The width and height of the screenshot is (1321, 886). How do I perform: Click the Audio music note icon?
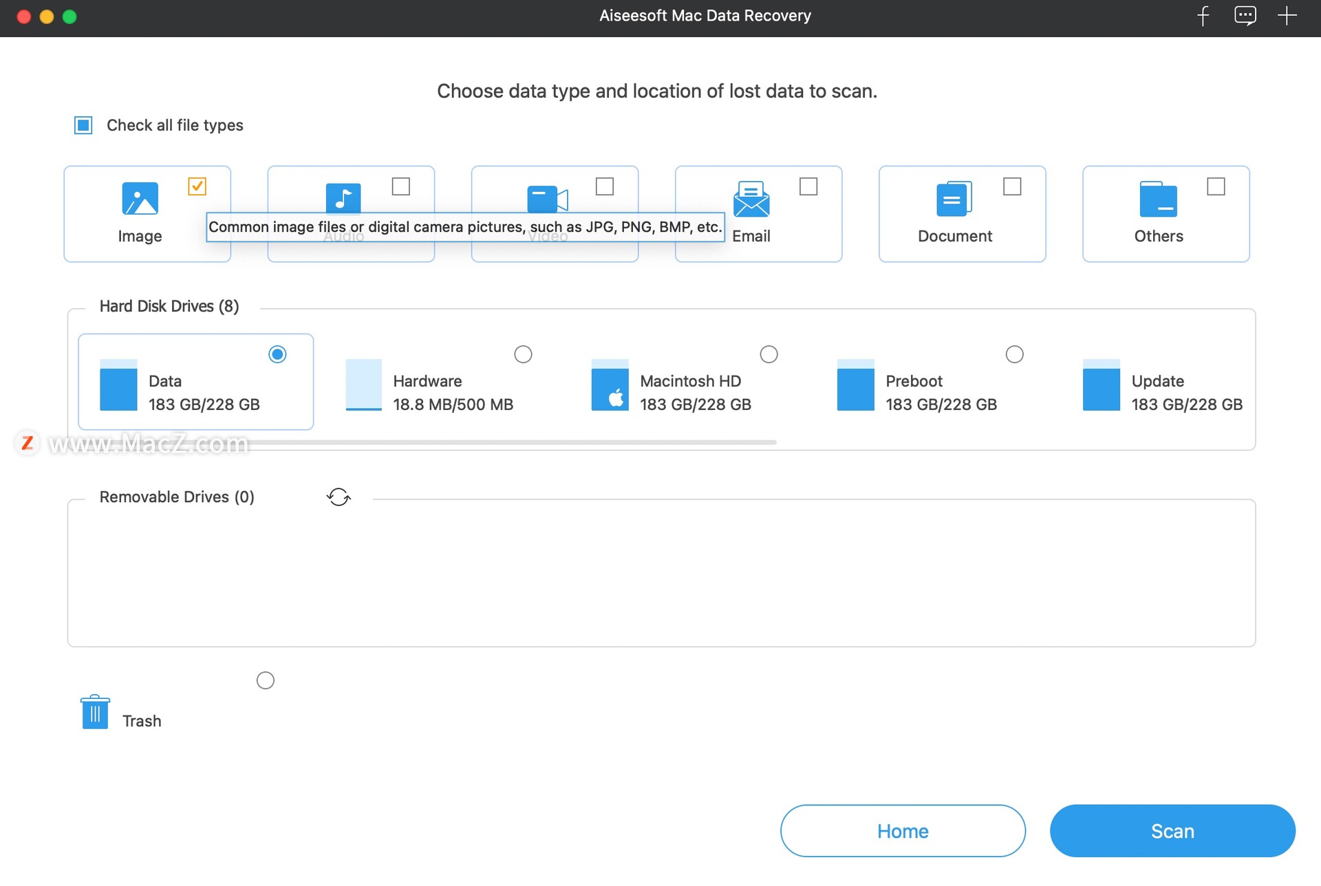tap(343, 197)
